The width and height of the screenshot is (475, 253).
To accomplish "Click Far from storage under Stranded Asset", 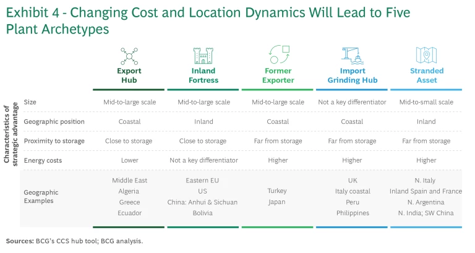I will pyautogui.click(x=426, y=141).
